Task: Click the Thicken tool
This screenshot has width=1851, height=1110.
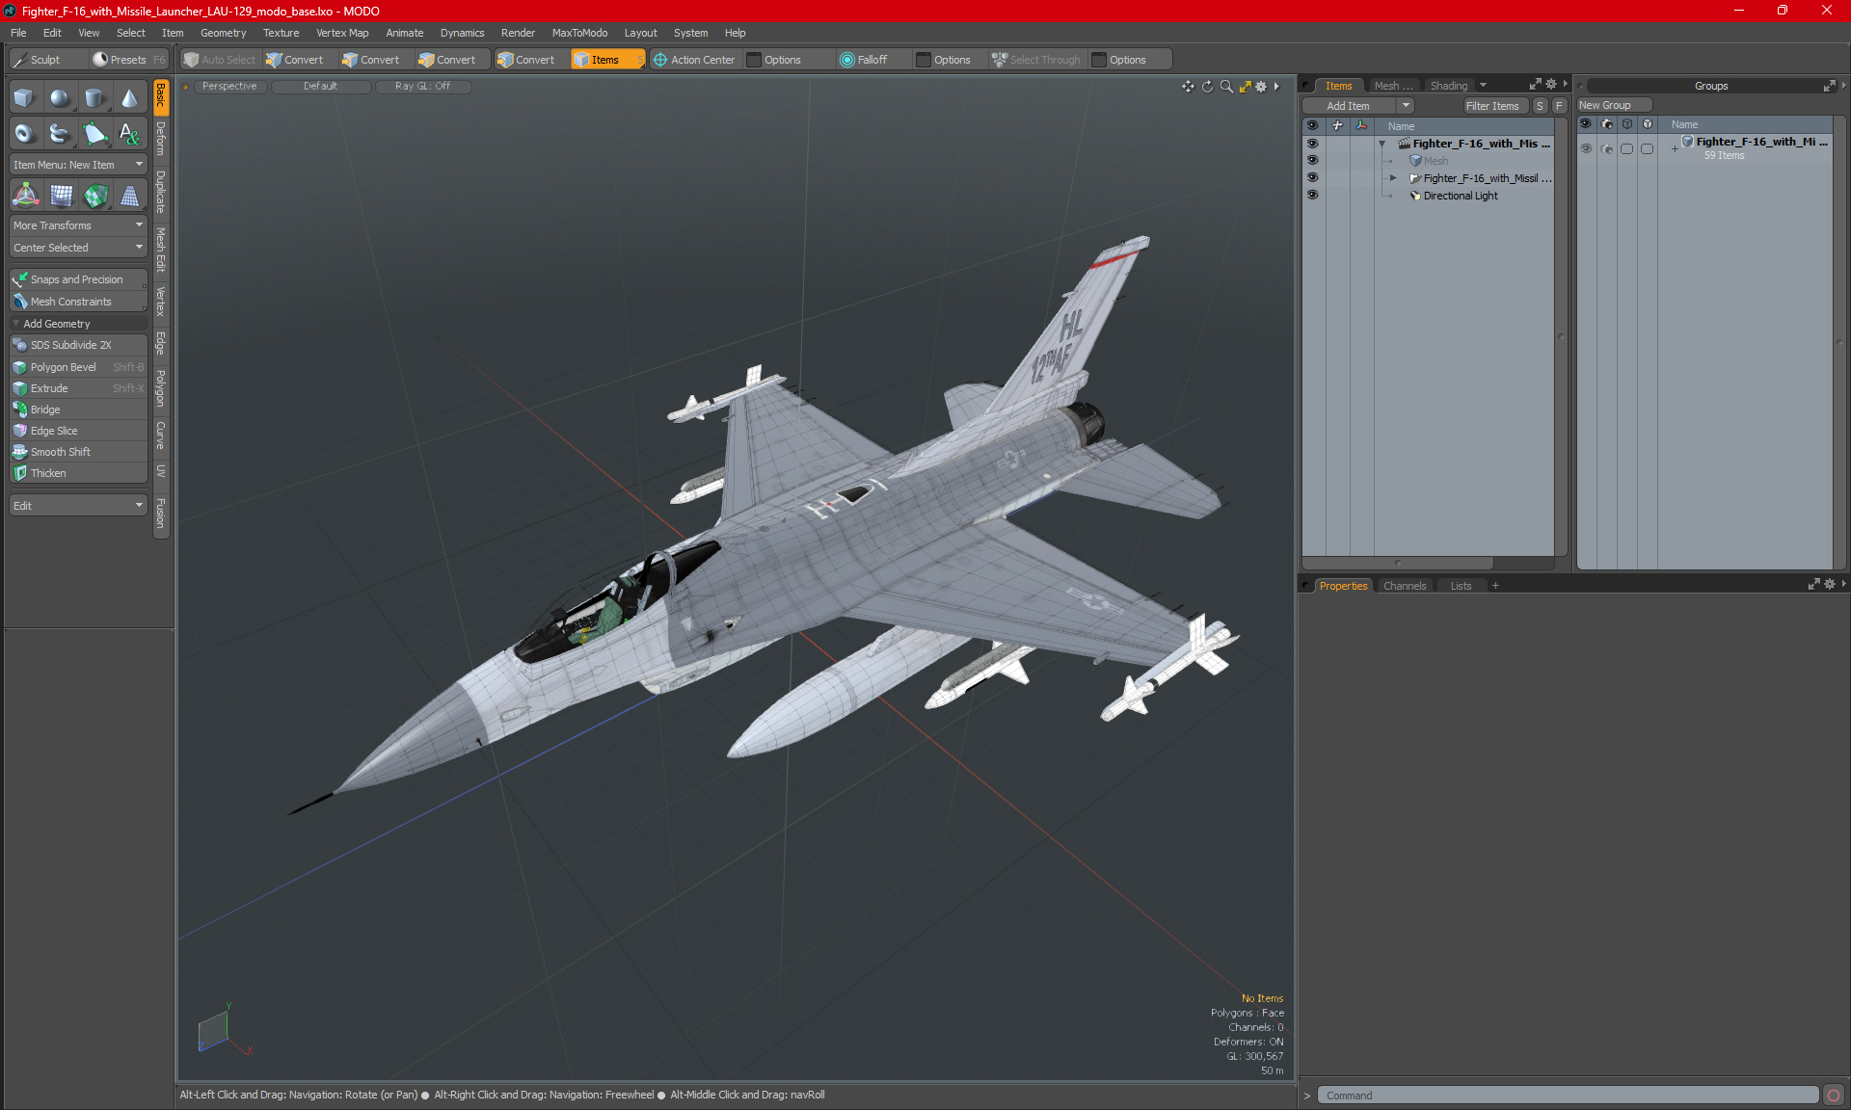Action: click(78, 473)
